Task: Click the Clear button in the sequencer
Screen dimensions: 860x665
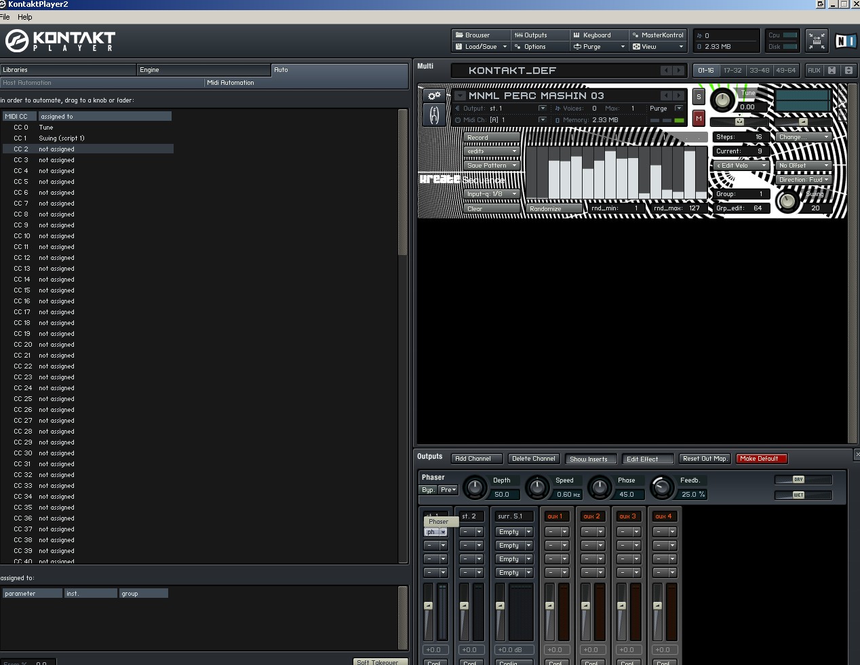Action: tap(492, 209)
